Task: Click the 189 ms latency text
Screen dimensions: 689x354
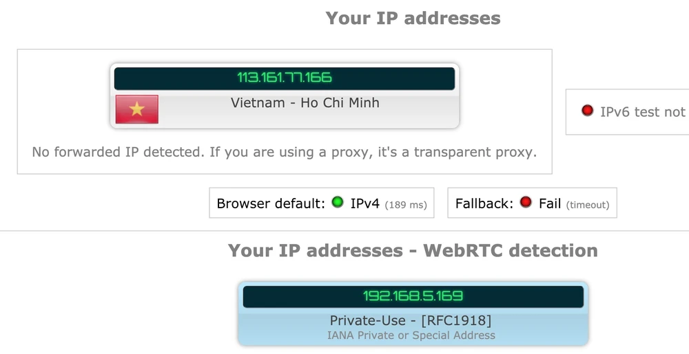Action: pos(406,205)
